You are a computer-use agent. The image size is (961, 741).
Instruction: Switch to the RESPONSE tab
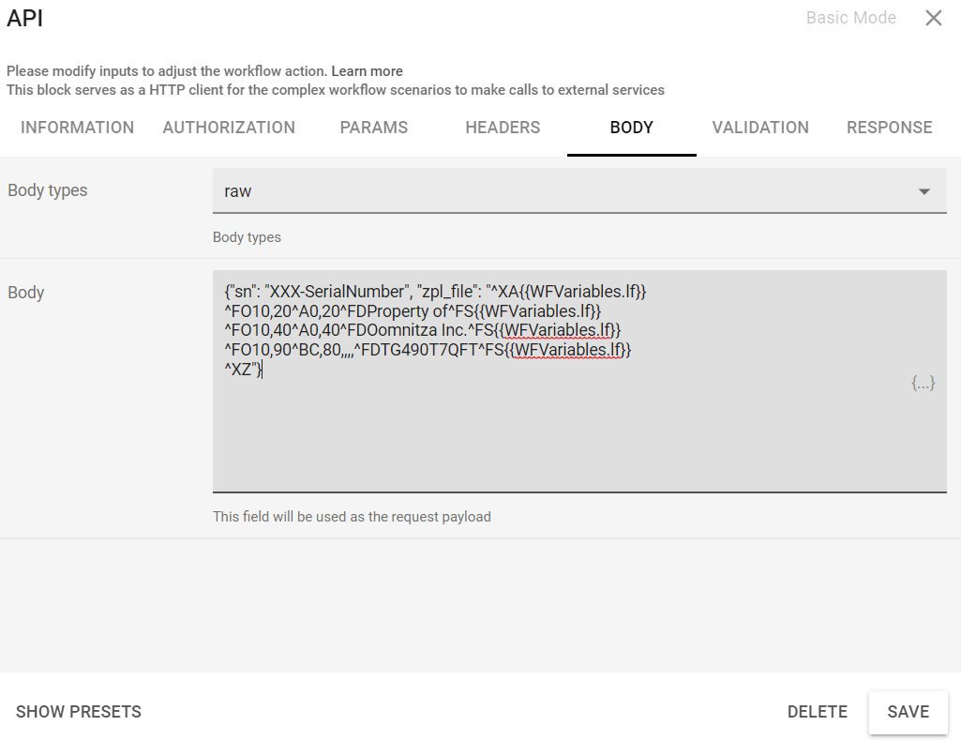(x=889, y=128)
